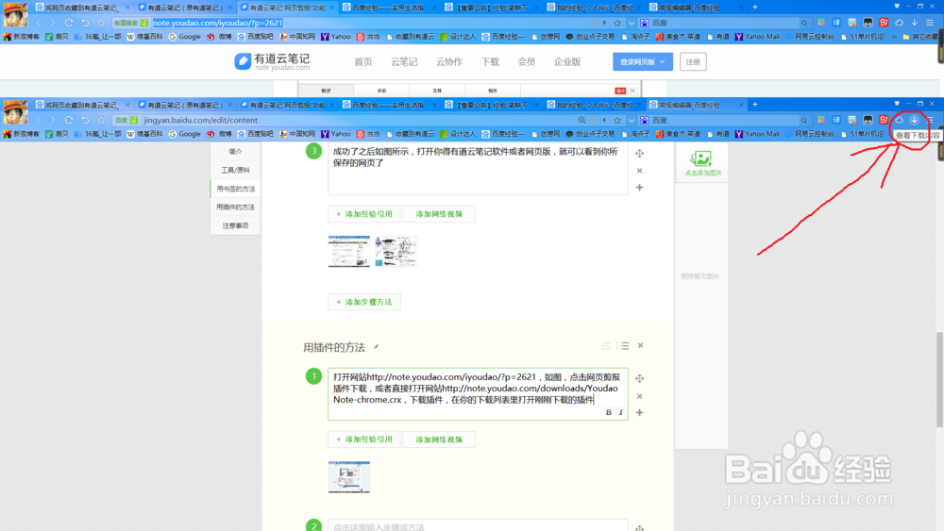Jump to 注意事项 in editor outline

[x=235, y=225]
